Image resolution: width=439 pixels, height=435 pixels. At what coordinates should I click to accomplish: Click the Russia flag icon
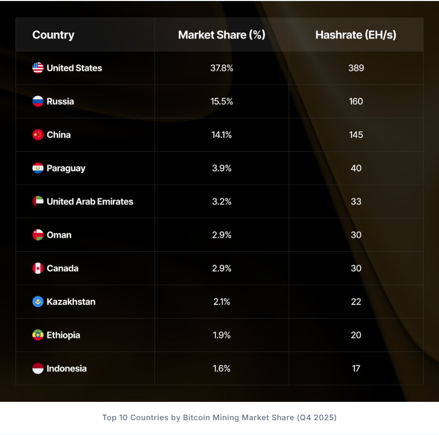(x=38, y=101)
